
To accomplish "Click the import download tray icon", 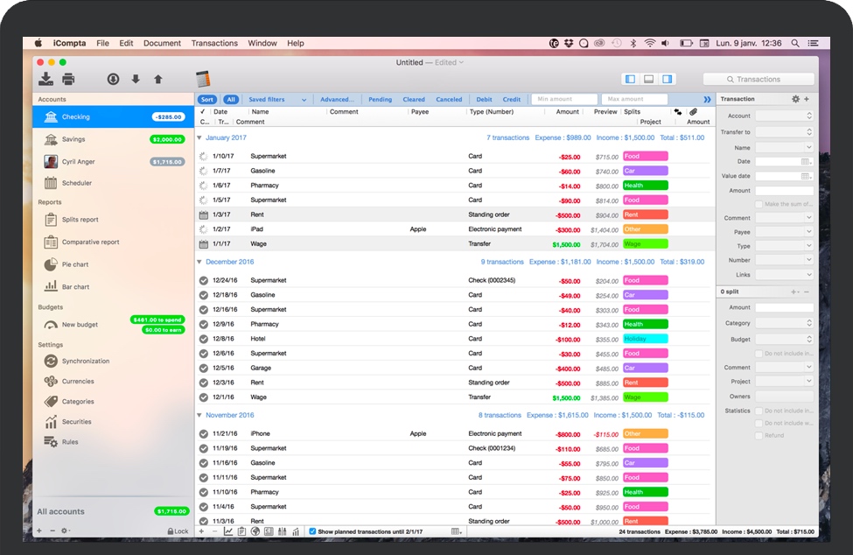I will pyautogui.click(x=46, y=80).
